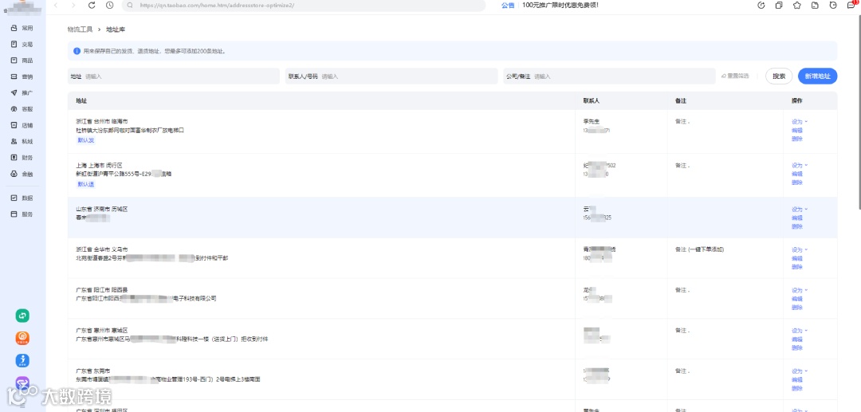Focus the 公司/备注 filter input
This screenshot has width=861, height=412.
click(x=609, y=77)
